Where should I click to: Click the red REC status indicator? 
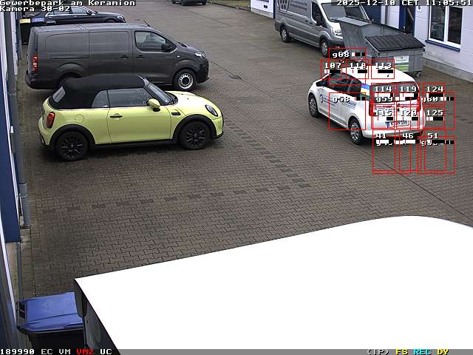click(422, 351)
